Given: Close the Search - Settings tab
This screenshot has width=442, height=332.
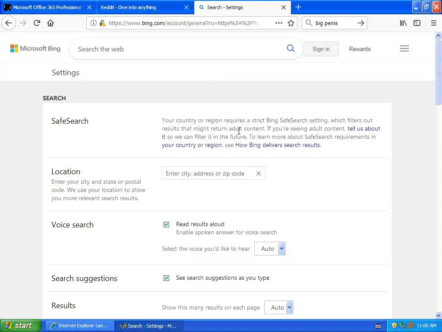Looking at the screenshot, I should 284,7.
